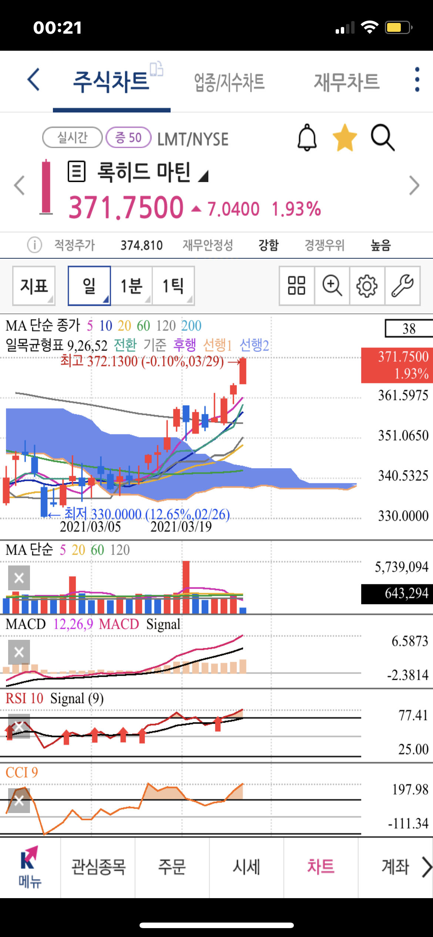Image resolution: width=433 pixels, height=937 pixels.
Task: Tap the 적정주가 value 374.810
Action: pyautogui.click(x=142, y=245)
